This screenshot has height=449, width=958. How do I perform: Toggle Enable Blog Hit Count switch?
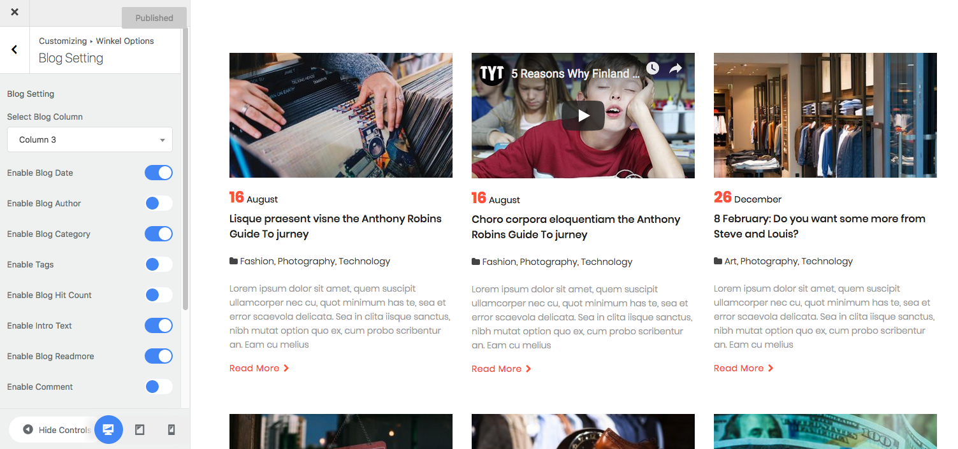point(159,295)
